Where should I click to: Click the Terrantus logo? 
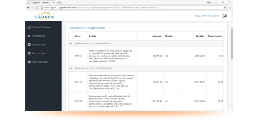(44, 16)
